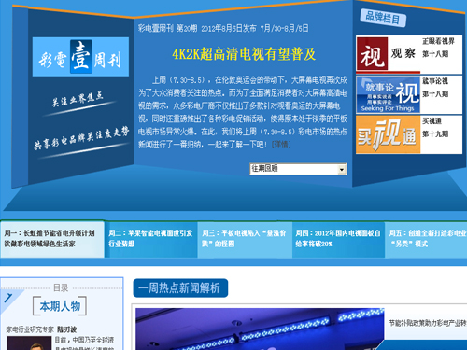The height and width of the screenshot is (350, 467).
Task: Open the blue 就事论视 column image
Action: click(x=388, y=94)
